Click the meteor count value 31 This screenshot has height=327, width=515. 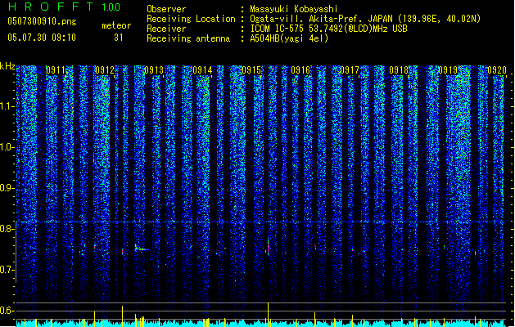[x=119, y=38]
